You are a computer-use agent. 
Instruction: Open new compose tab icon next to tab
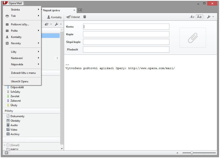pos(80,10)
